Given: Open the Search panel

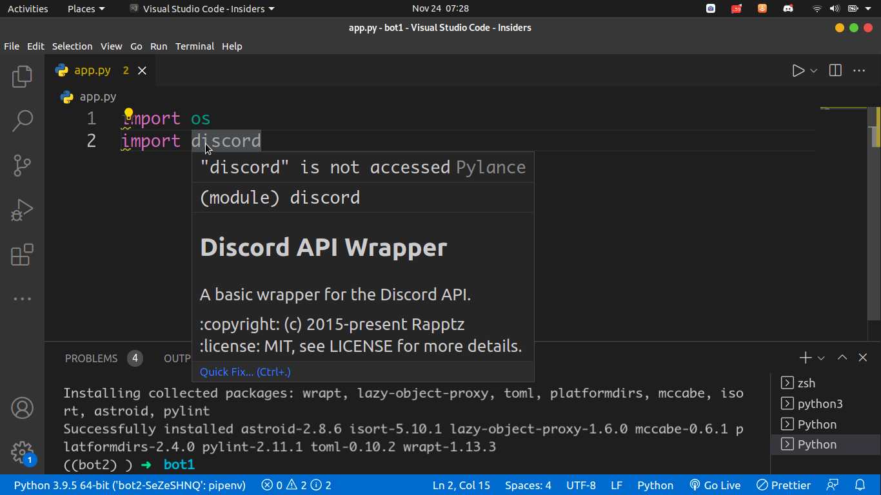Looking at the screenshot, I should click(x=22, y=121).
